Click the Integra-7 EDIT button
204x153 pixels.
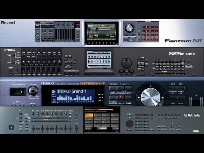point(181,88)
